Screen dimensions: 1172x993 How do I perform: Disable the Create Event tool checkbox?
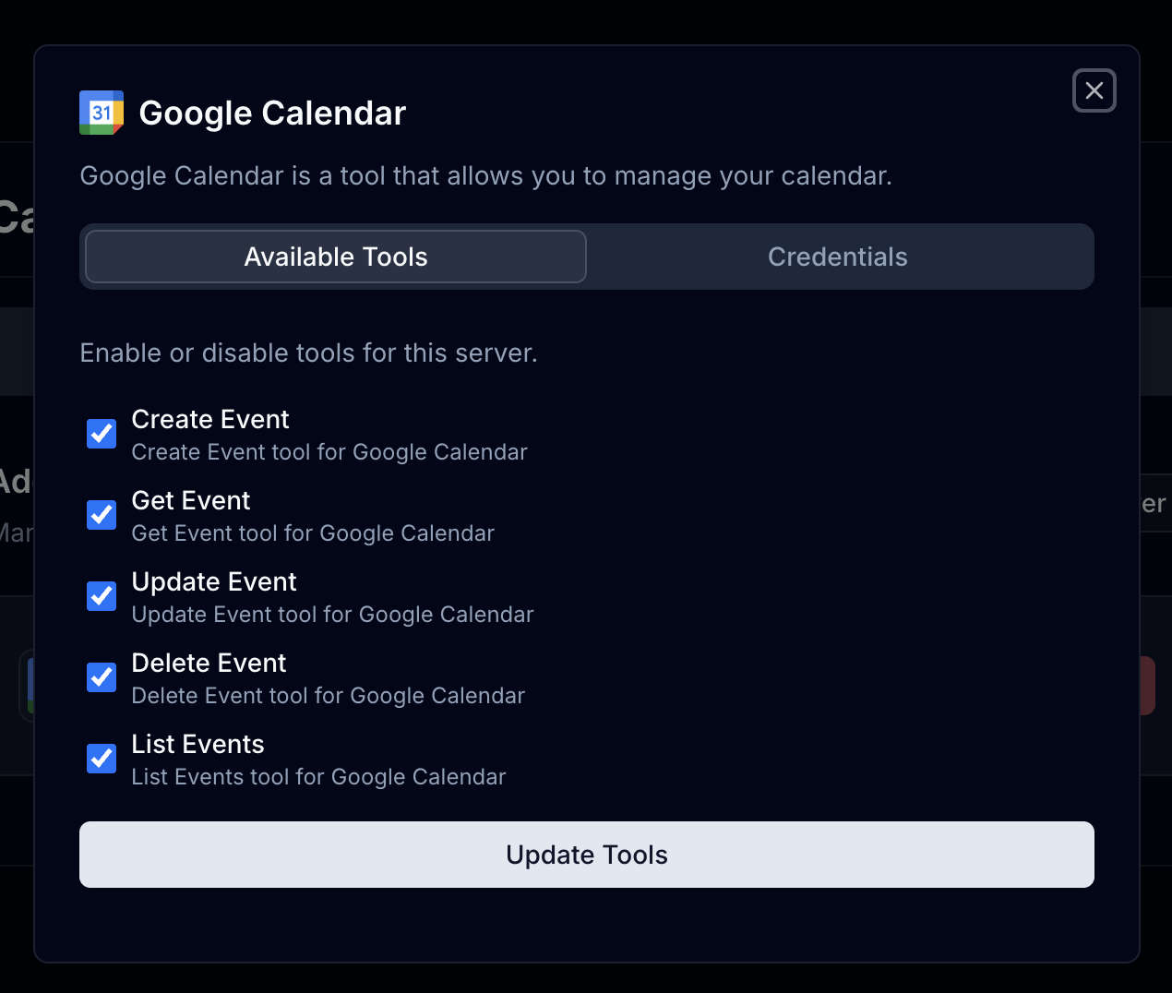click(x=101, y=434)
